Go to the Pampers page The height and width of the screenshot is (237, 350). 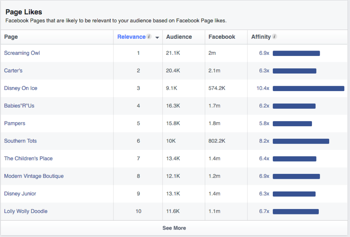pos(14,123)
